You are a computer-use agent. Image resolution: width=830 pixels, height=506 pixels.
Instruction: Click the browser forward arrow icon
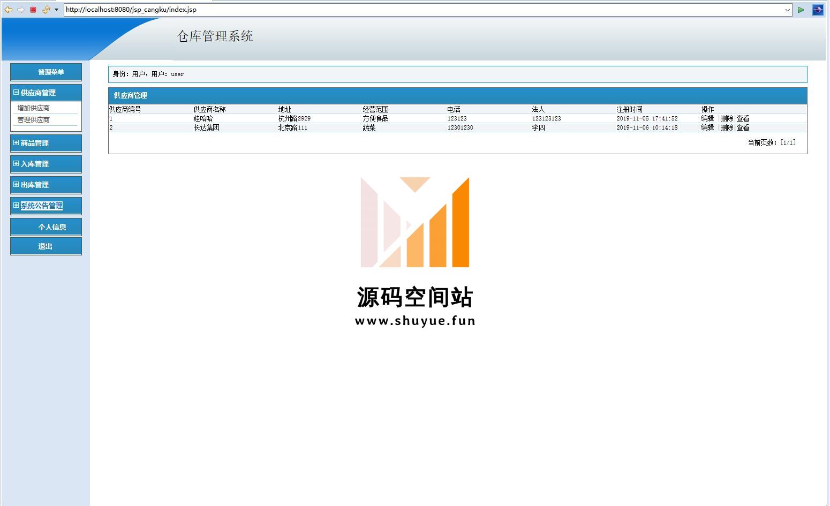click(21, 10)
